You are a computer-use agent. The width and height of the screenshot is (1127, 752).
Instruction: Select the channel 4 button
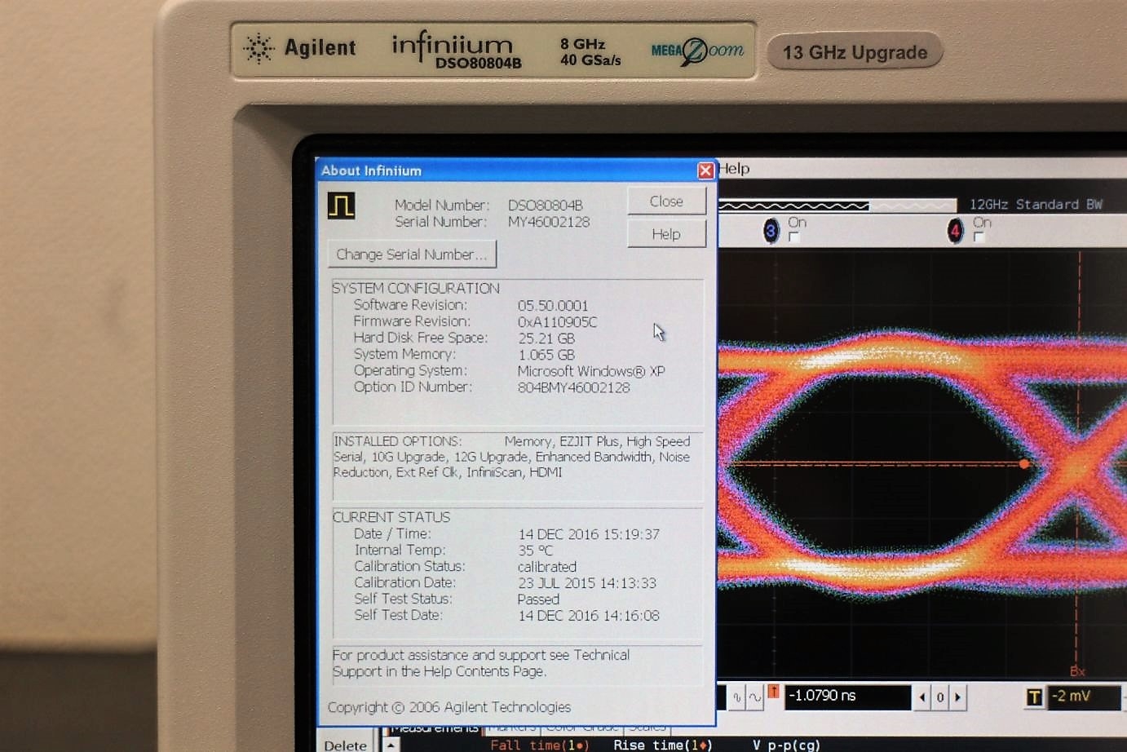pos(955,231)
